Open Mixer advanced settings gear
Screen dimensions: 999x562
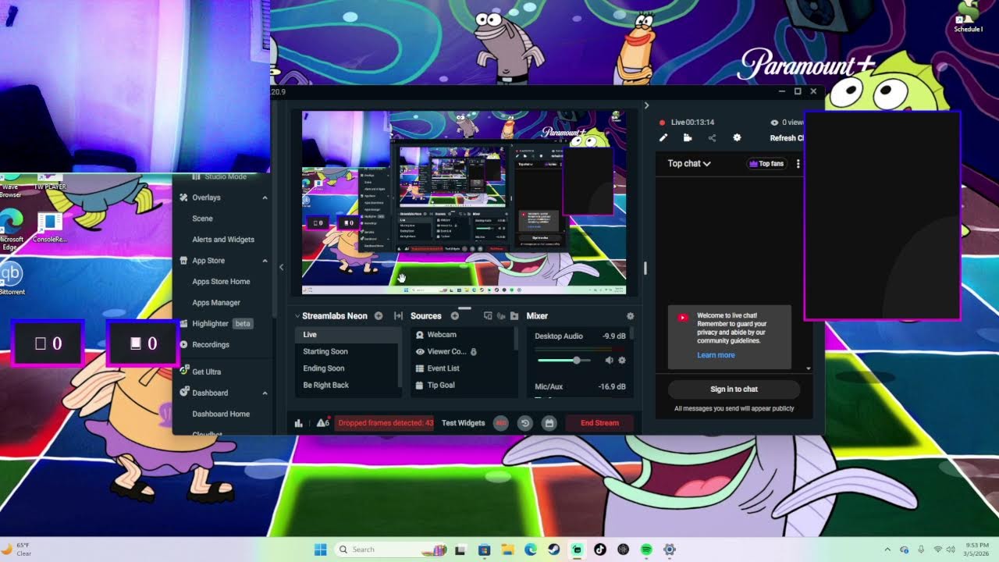click(x=631, y=316)
